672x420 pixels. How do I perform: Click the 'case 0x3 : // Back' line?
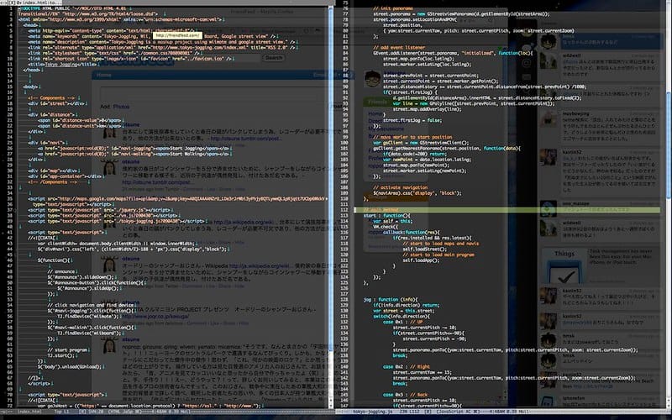405,394
